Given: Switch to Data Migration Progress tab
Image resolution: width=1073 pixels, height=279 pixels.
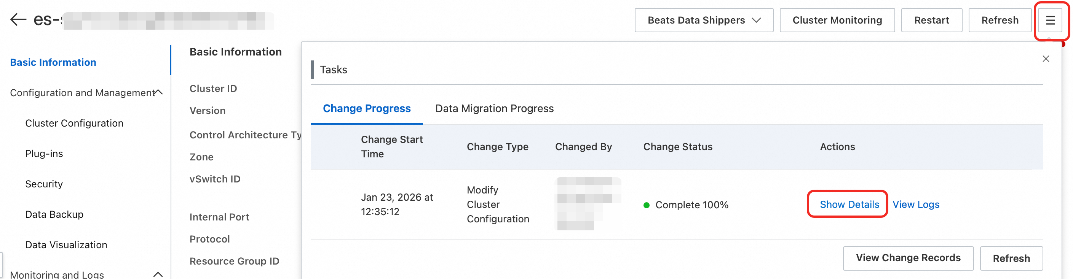Looking at the screenshot, I should [494, 109].
